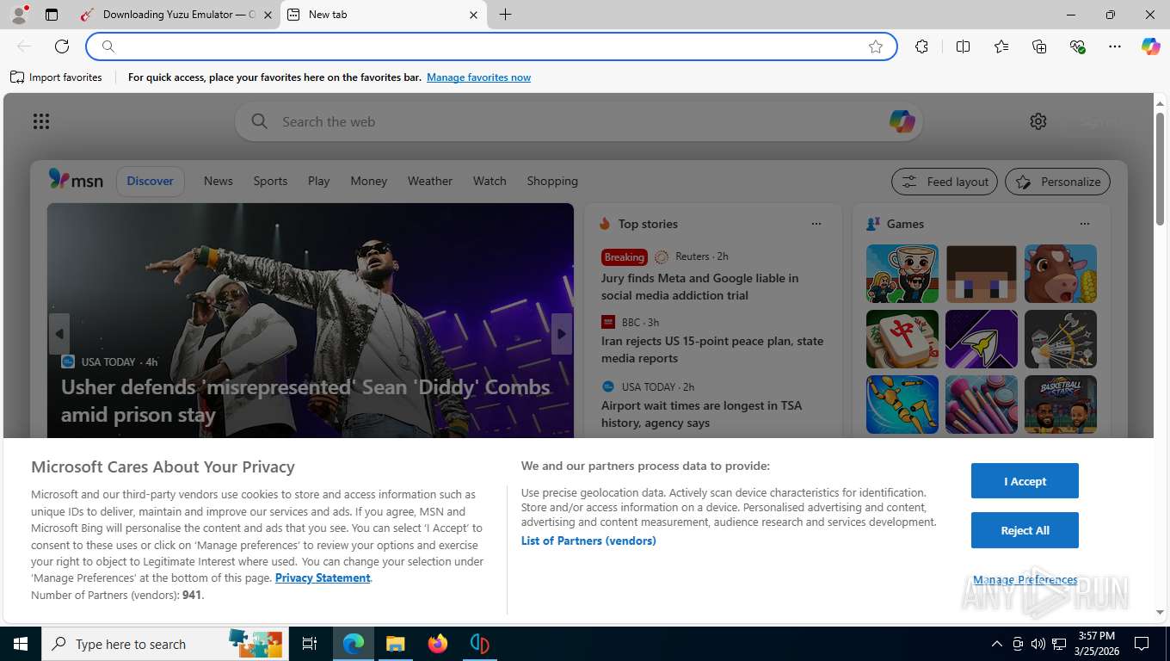Open Copilot icon in the toolbar
Screen dimensions: 1170x661
point(1151,46)
